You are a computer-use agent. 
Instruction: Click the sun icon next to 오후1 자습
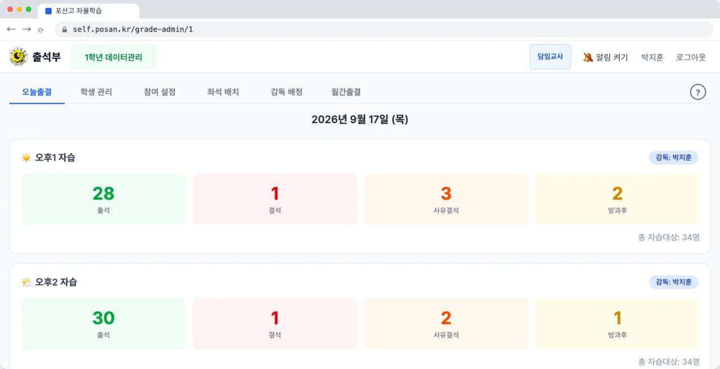26,158
